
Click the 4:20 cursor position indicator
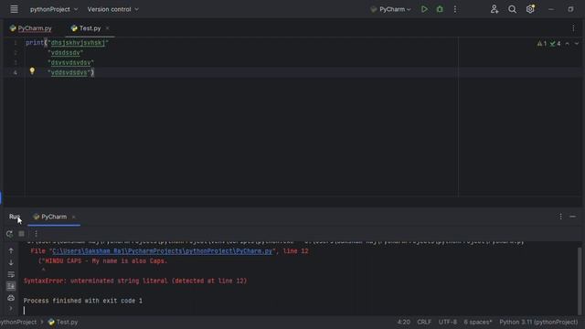(403, 322)
